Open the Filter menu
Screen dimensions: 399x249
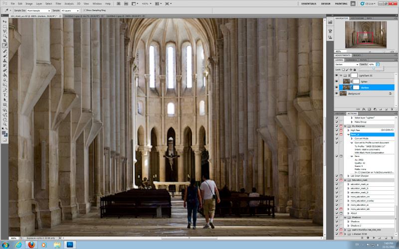[x=58, y=4]
